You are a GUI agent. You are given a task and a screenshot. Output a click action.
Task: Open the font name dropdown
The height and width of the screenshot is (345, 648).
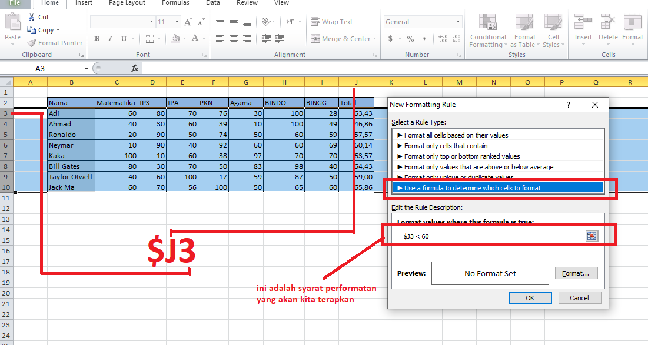[151, 22]
